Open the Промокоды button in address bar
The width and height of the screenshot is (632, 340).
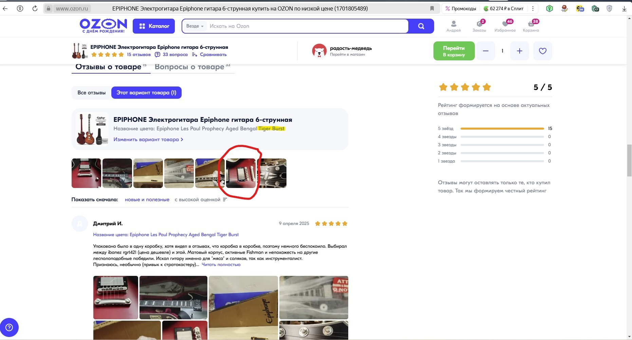coord(461,8)
